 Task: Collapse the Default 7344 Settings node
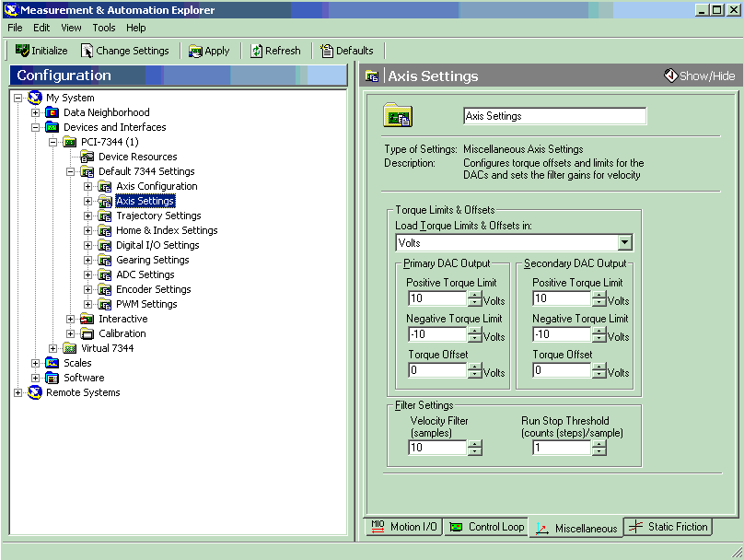pyautogui.click(x=71, y=171)
